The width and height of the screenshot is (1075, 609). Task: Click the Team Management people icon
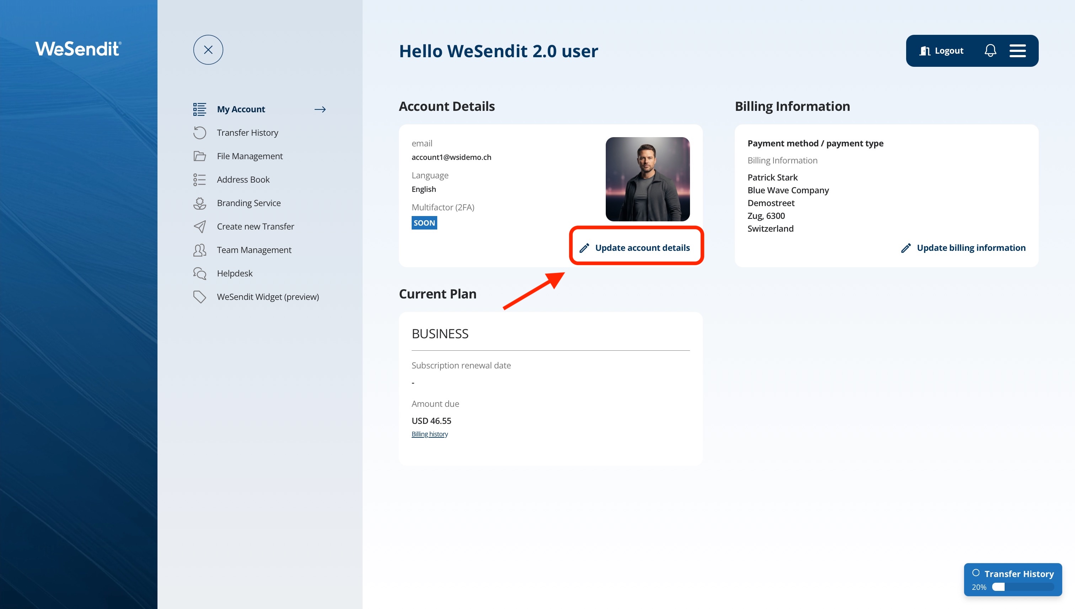[x=199, y=250]
